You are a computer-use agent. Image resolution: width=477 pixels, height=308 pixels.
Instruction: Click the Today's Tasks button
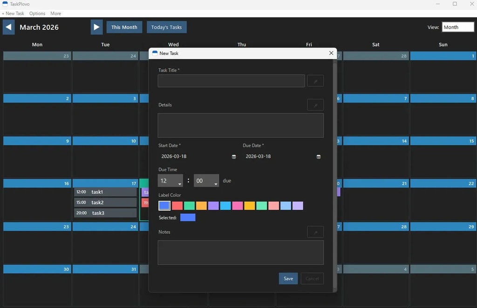(x=166, y=27)
